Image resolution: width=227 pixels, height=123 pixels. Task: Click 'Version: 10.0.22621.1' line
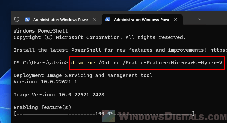[x=45, y=82]
